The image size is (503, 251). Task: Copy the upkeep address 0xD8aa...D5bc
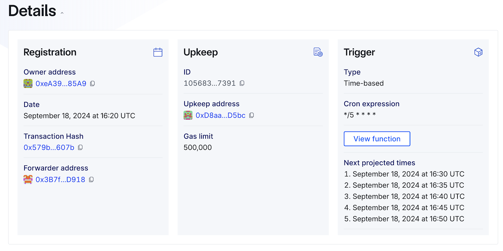[x=251, y=115]
